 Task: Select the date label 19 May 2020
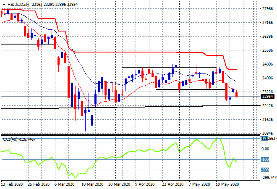coord(227,184)
